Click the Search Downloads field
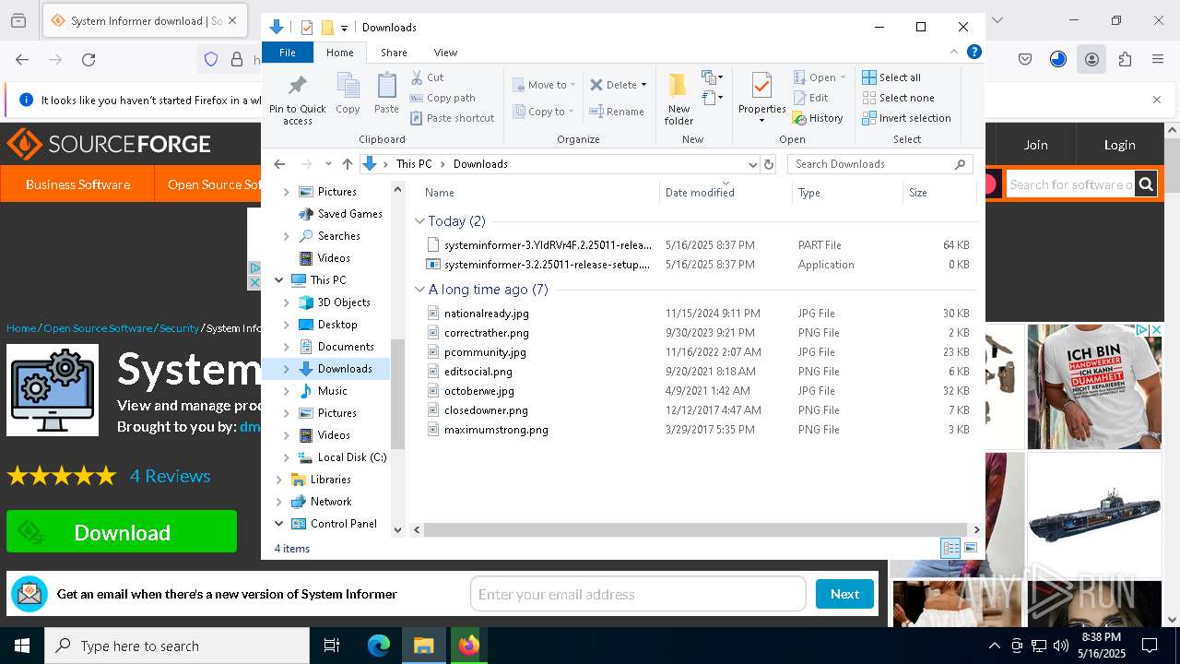The height and width of the screenshot is (664, 1180). [x=880, y=164]
